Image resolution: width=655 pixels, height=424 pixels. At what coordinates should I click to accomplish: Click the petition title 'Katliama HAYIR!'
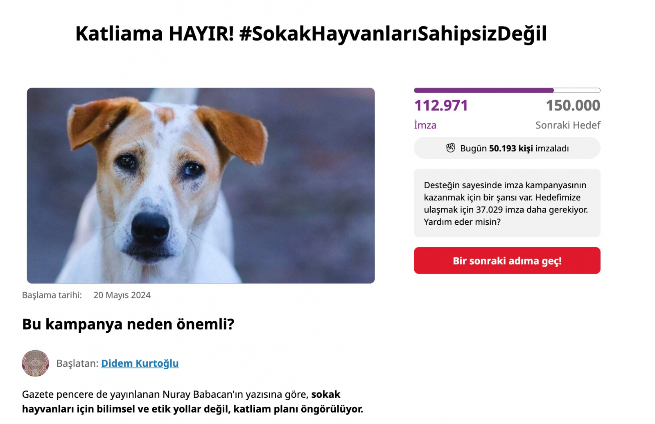(x=155, y=34)
